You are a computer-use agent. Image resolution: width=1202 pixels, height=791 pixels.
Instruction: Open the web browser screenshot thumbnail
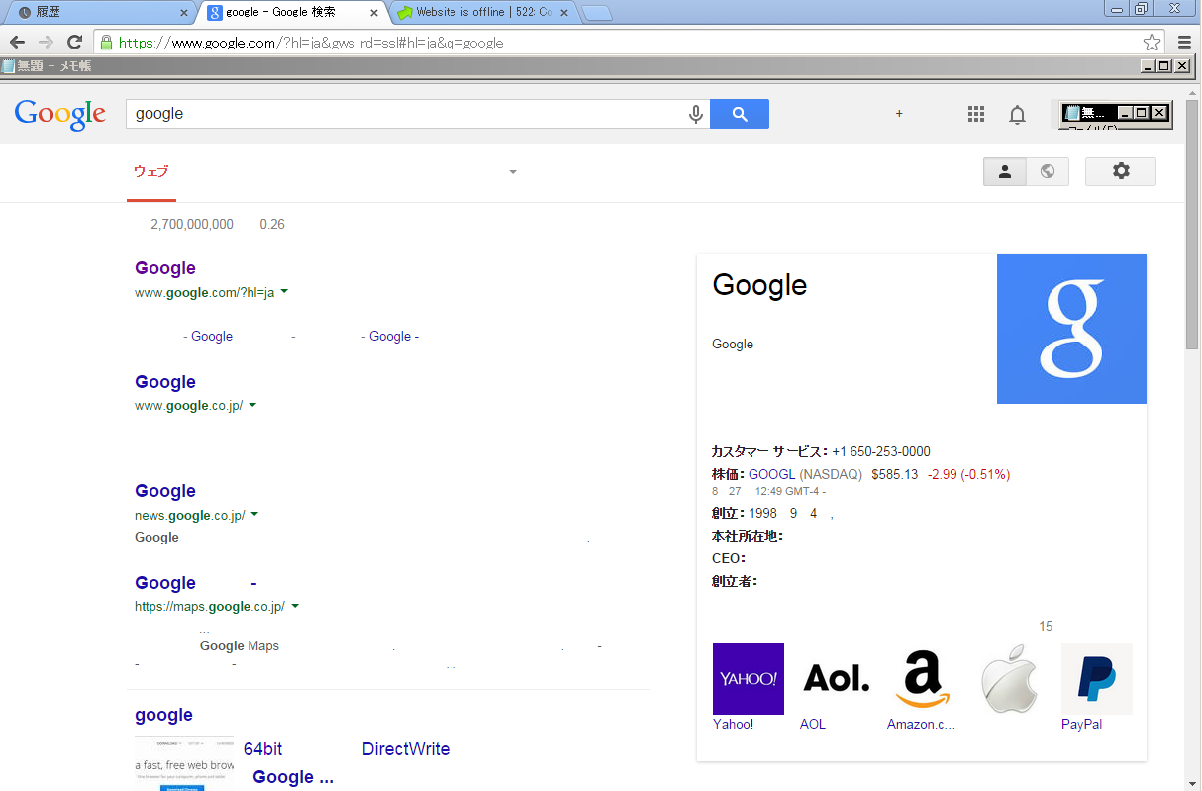click(x=185, y=762)
